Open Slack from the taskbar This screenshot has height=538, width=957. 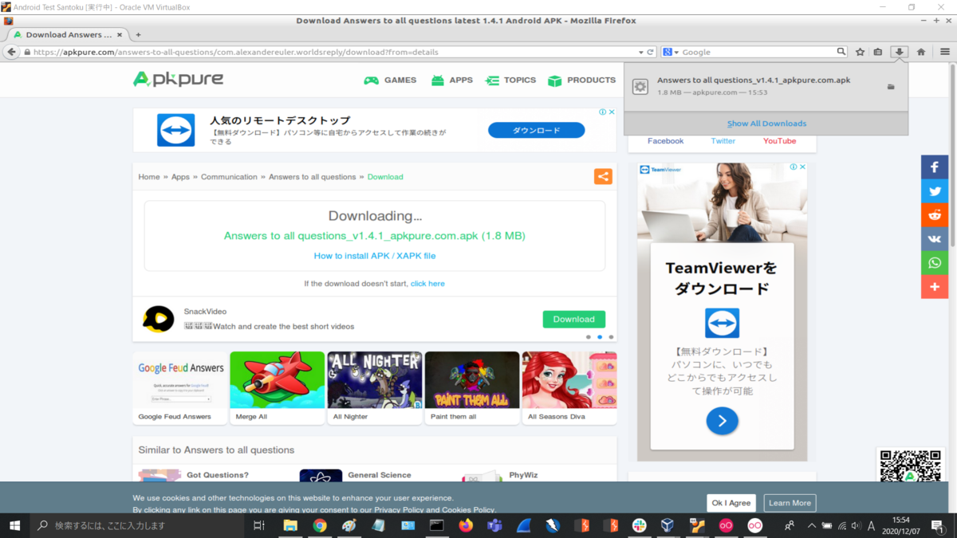coord(639,525)
